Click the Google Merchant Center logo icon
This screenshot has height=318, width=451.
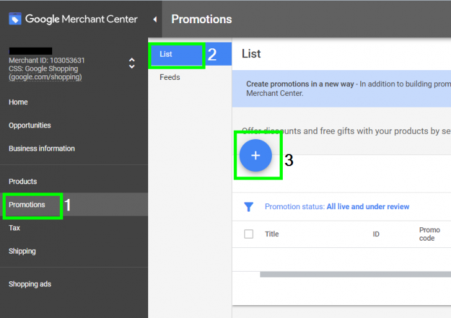pos(15,19)
